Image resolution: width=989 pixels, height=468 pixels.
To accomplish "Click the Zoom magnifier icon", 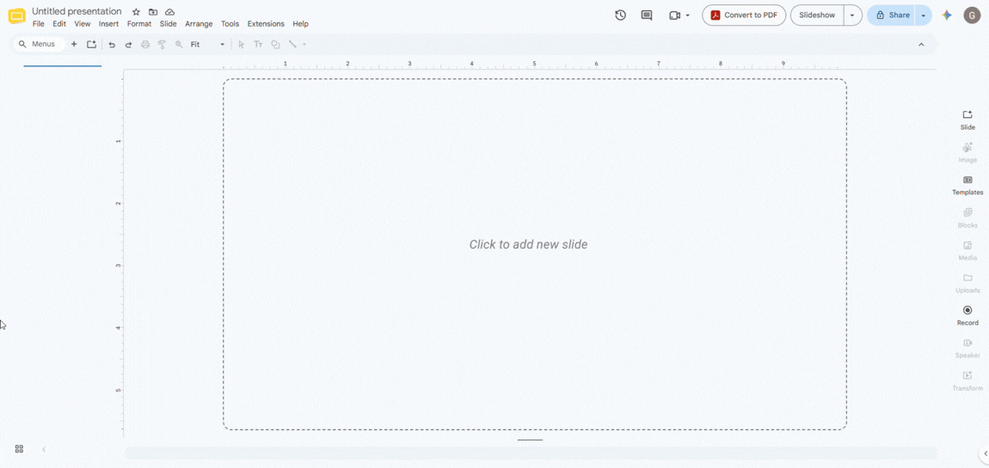I will 179,45.
